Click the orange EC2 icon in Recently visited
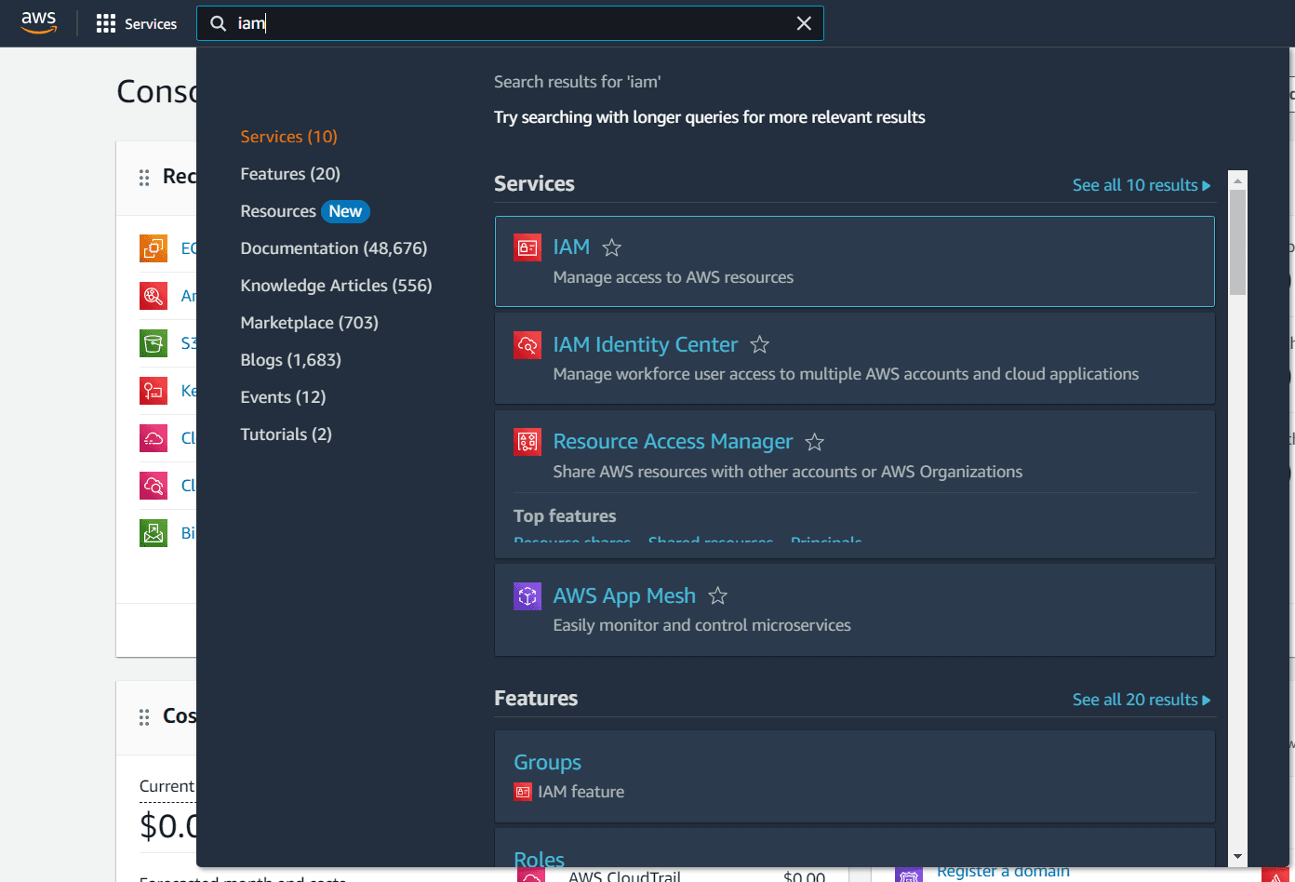 (x=153, y=247)
